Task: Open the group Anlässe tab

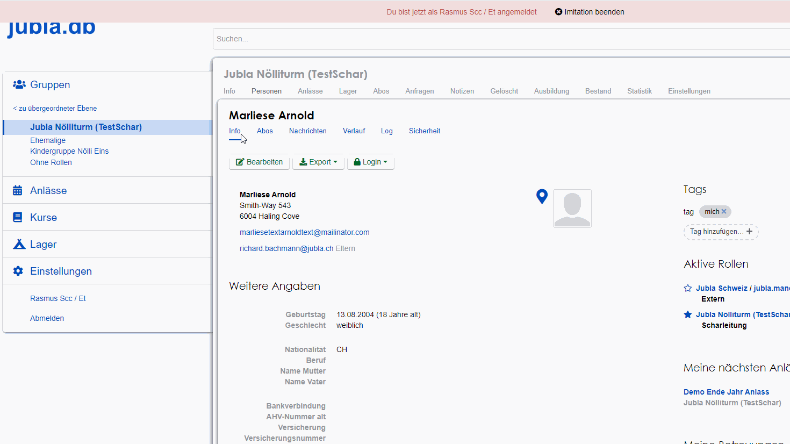Action: pyautogui.click(x=310, y=91)
